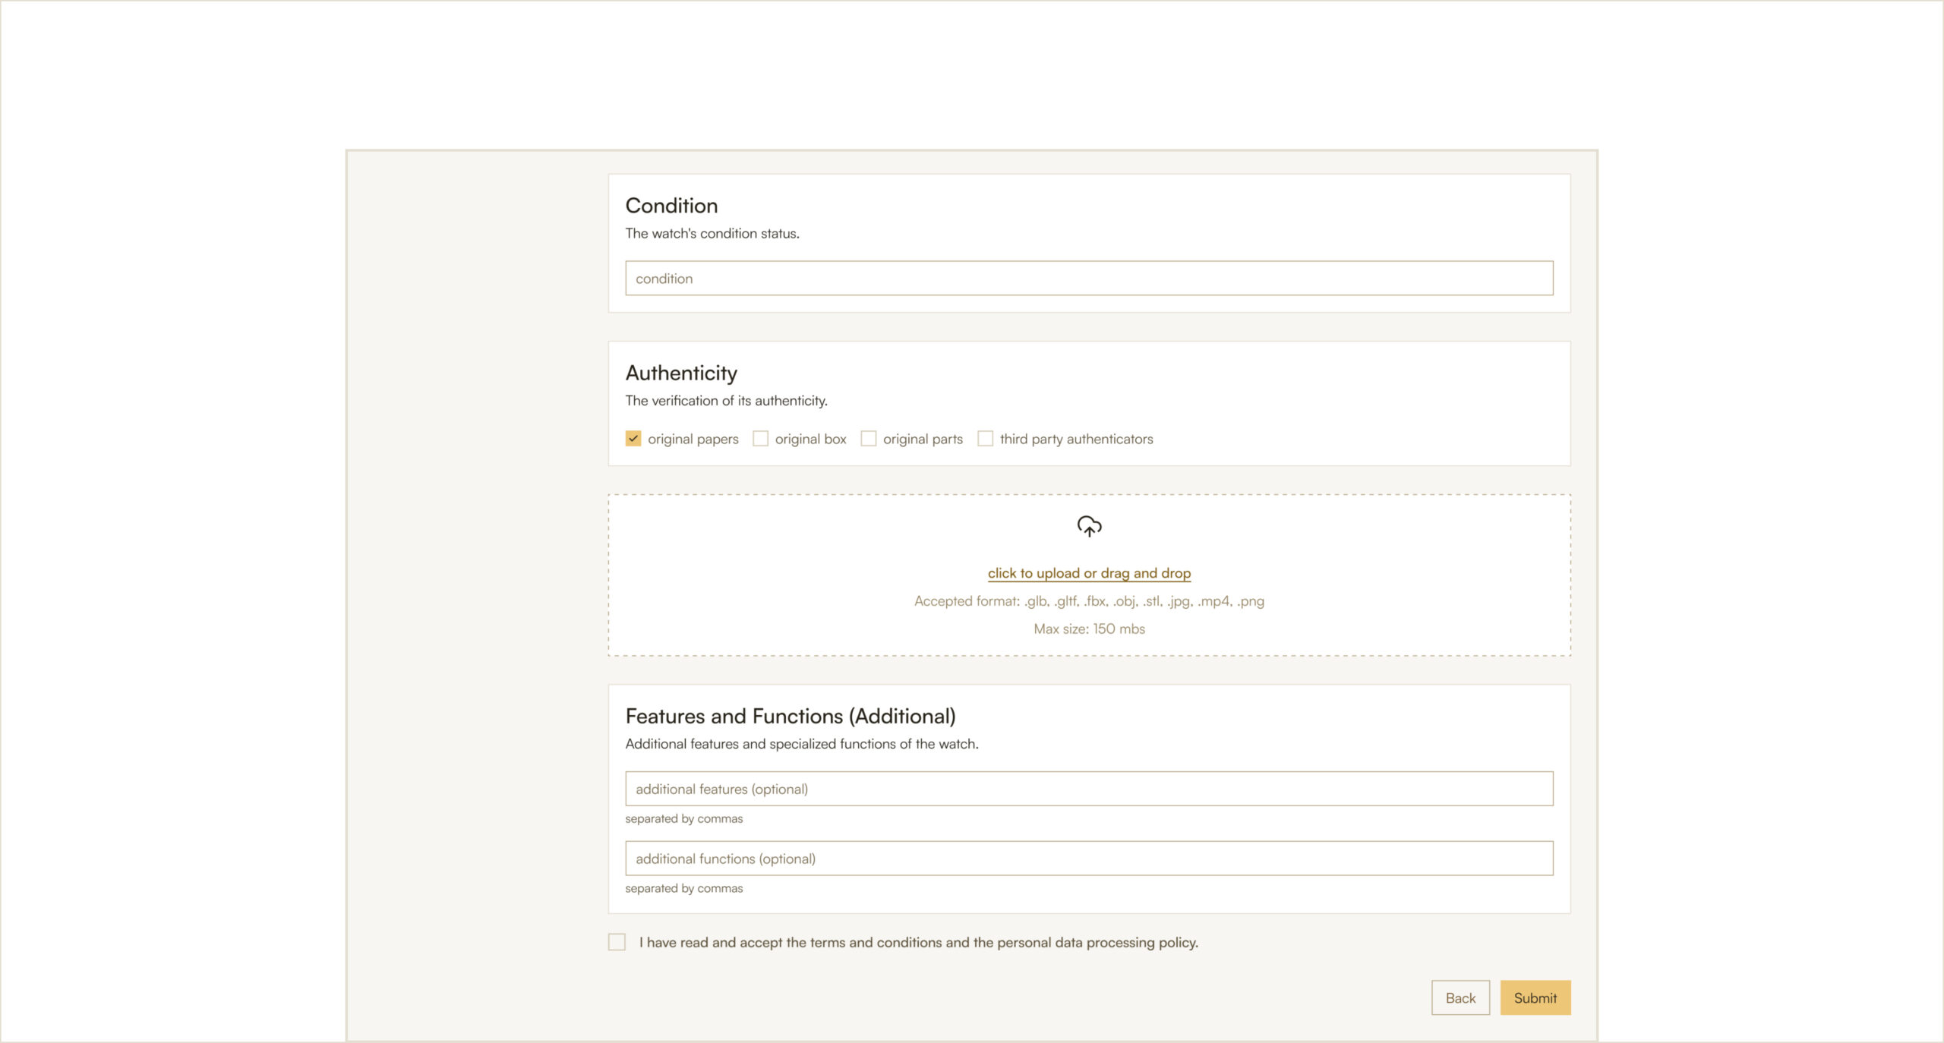Viewport: 1944px width, 1043px height.
Task: Accept the terms and conditions checkbox
Action: [617, 942]
